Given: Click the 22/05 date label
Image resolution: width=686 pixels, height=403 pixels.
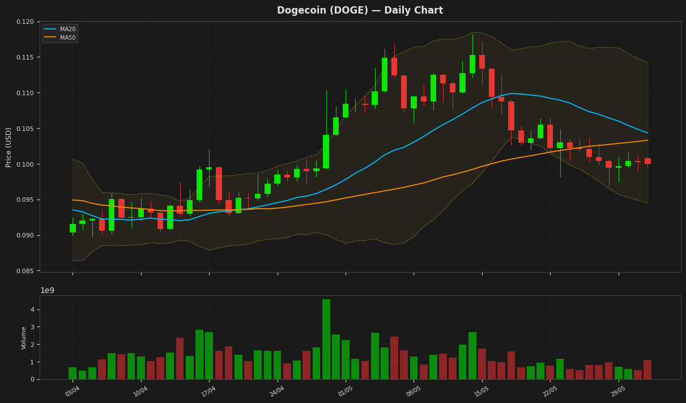Looking at the screenshot, I should pyautogui.click(x=550, y=391).
